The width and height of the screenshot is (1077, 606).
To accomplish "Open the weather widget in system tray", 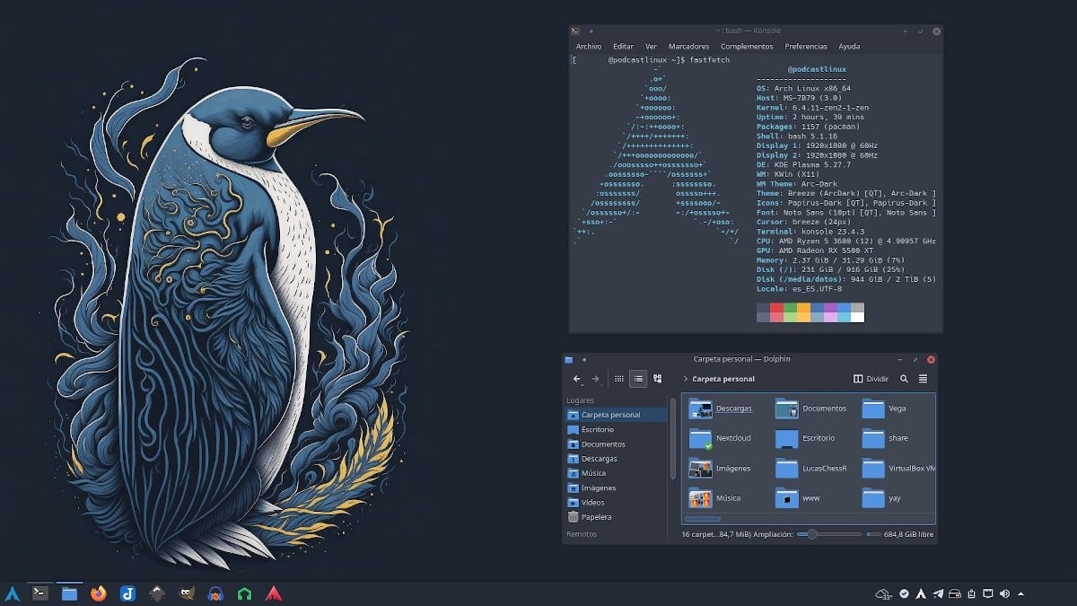I will pyautogui.click(x=884, y=593).
